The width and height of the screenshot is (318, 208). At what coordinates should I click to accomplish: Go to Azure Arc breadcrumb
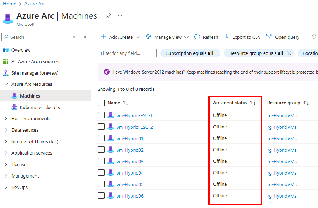point(35,4)
